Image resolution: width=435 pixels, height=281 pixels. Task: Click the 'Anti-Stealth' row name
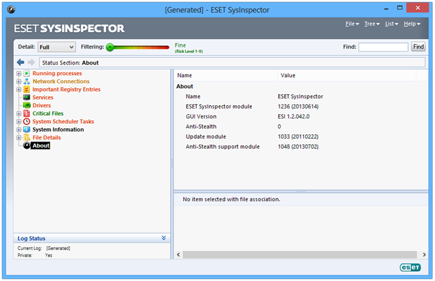point(201,126)
